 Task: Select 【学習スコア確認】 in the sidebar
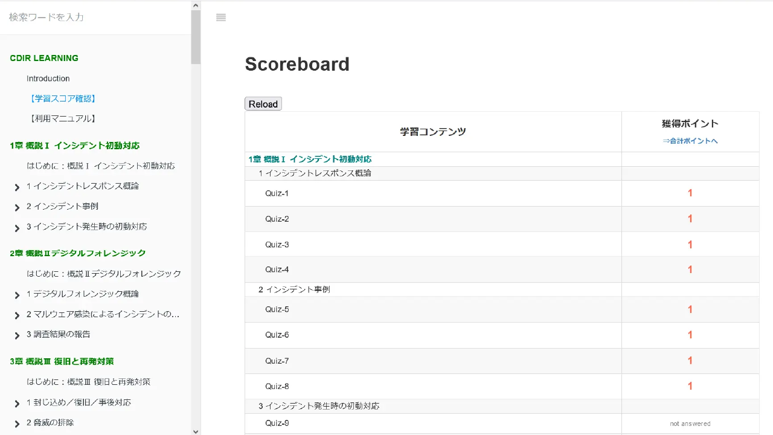point(62,98)
